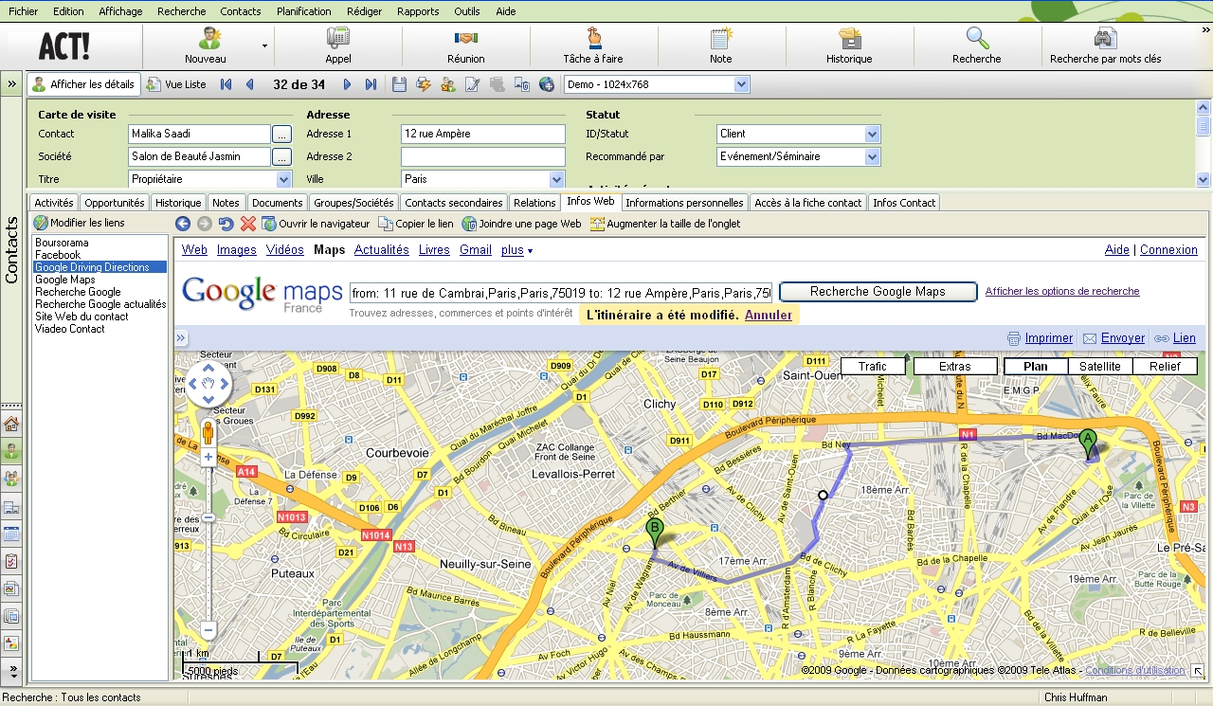Open the Planification menu
Image resolution: width=1213 pixels, height=706 pixels.
pos(303,11)
